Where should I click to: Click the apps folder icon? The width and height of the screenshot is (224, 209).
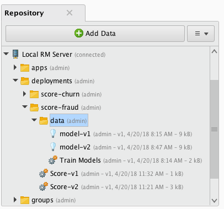(25, 68)
